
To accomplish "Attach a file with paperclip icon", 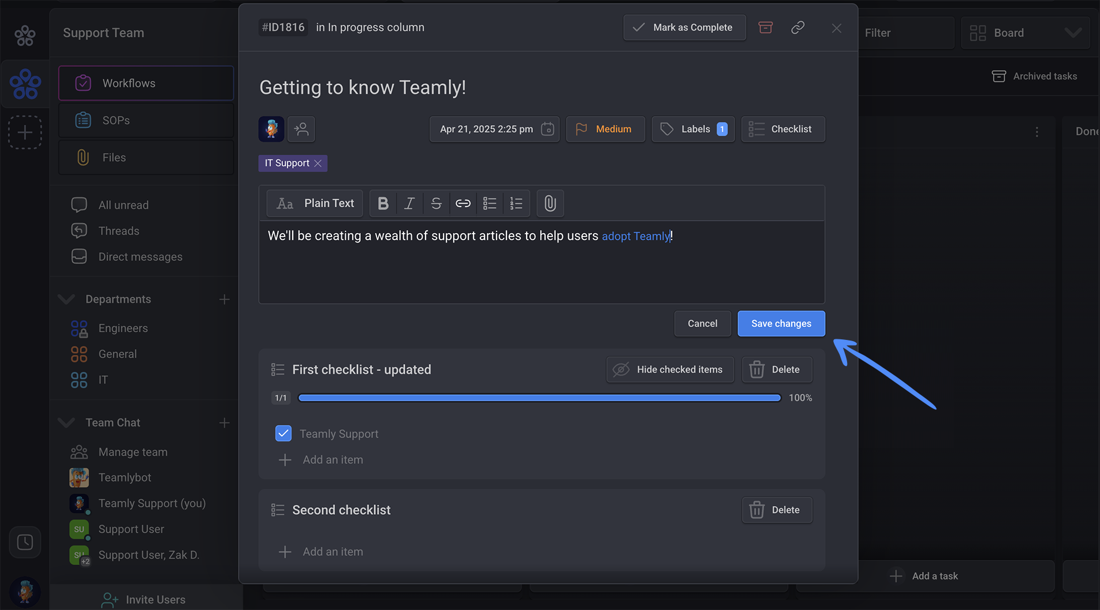I will [550, 203].
